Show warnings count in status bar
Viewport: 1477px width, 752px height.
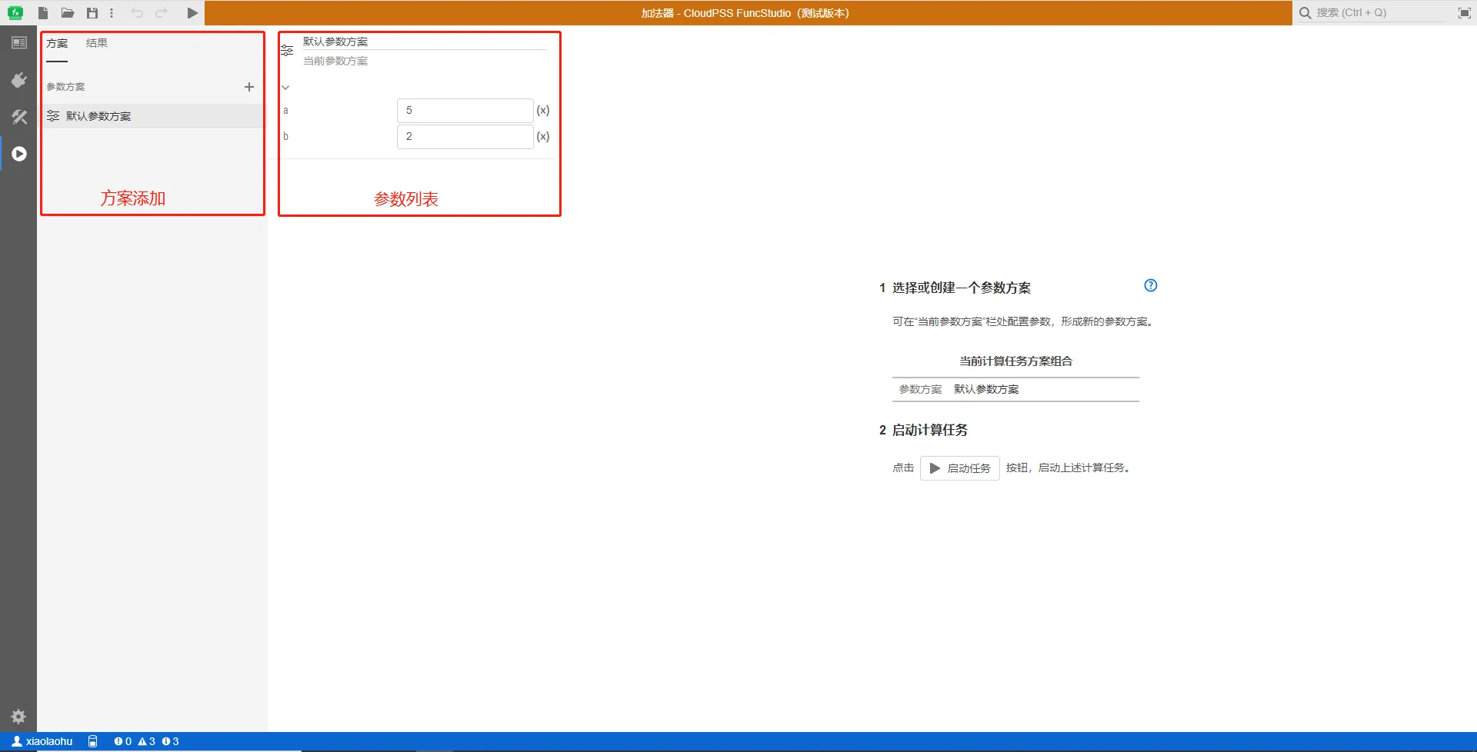[146, 741]
